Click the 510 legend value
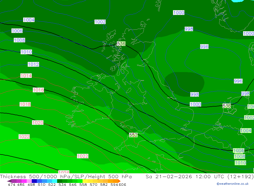The width and height of the screenshot is (254, 186). click(41, 184)
